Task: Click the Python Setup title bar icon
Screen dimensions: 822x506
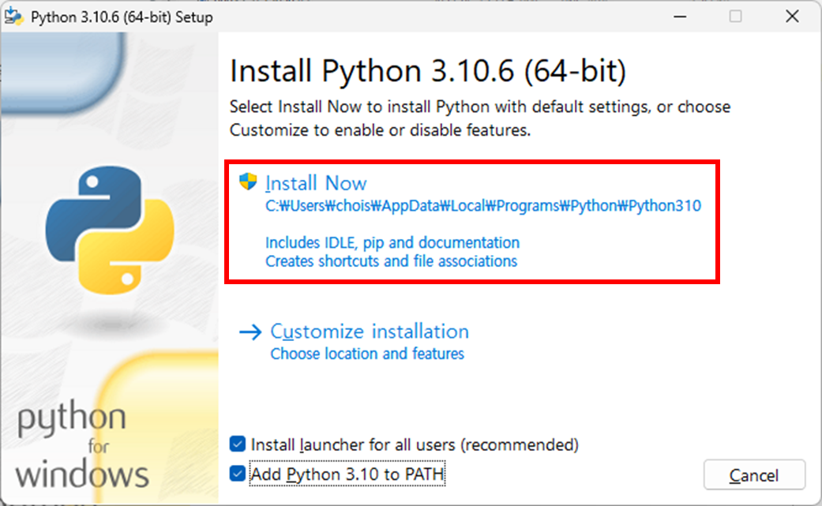Action: (x=13, y=17)
